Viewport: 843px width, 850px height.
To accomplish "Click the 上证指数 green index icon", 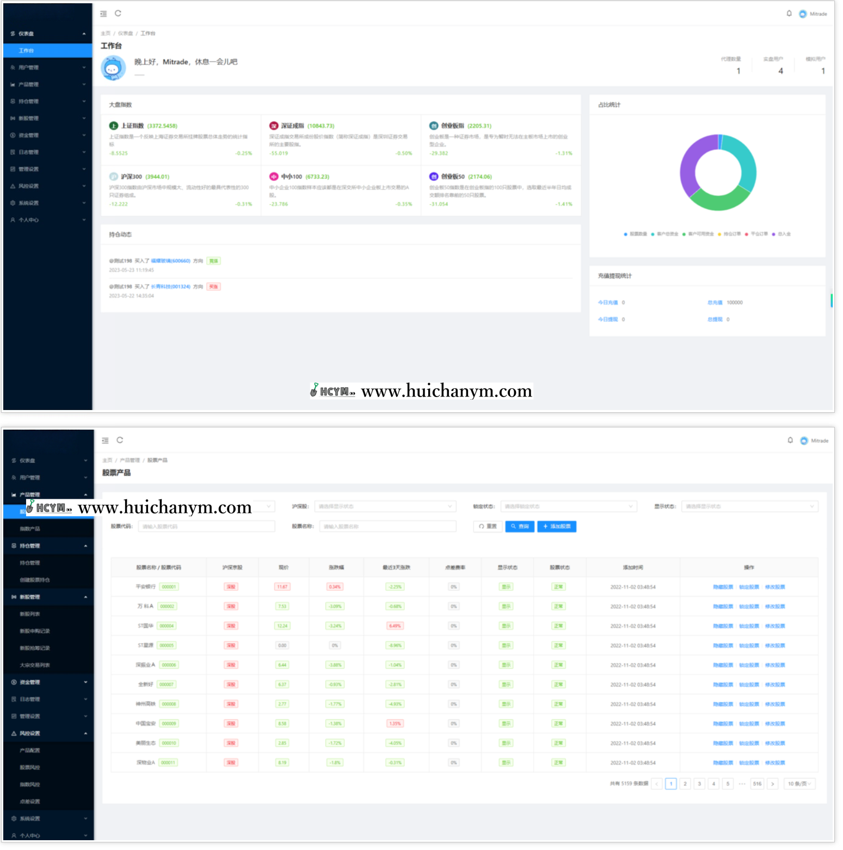I will 114,126.
